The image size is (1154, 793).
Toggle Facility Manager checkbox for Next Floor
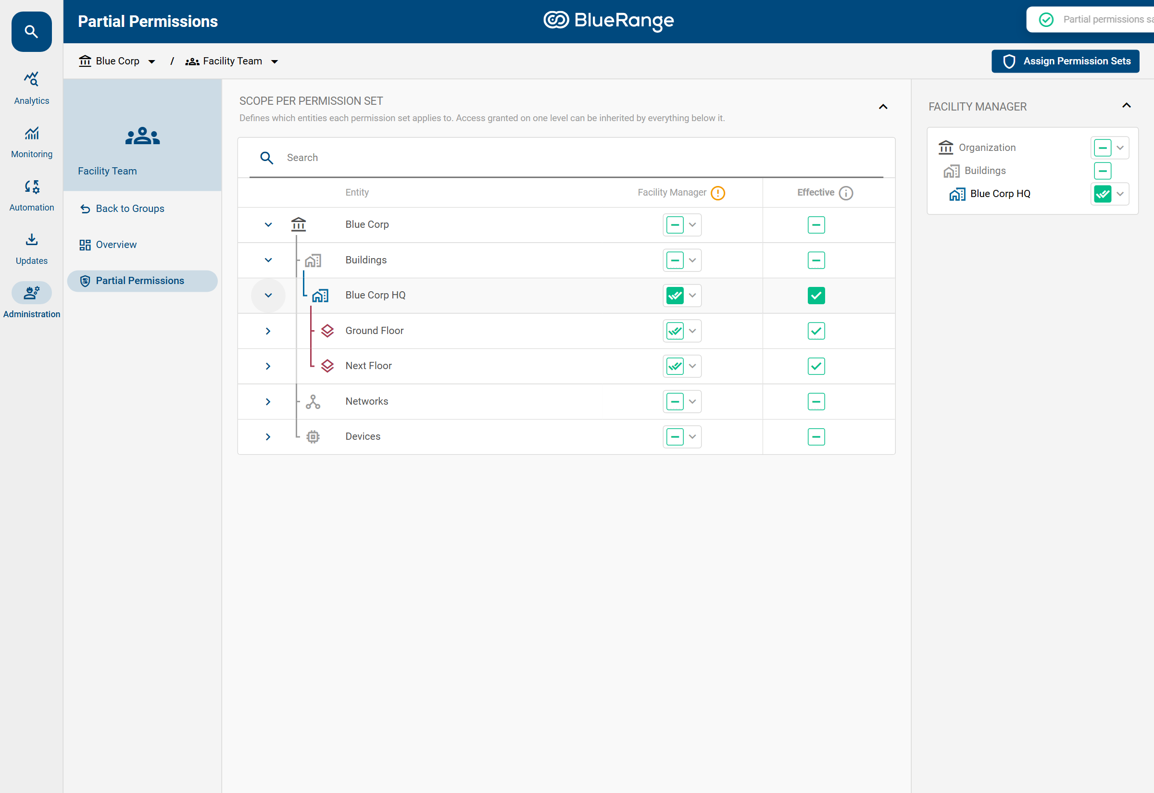pos(675,366)
